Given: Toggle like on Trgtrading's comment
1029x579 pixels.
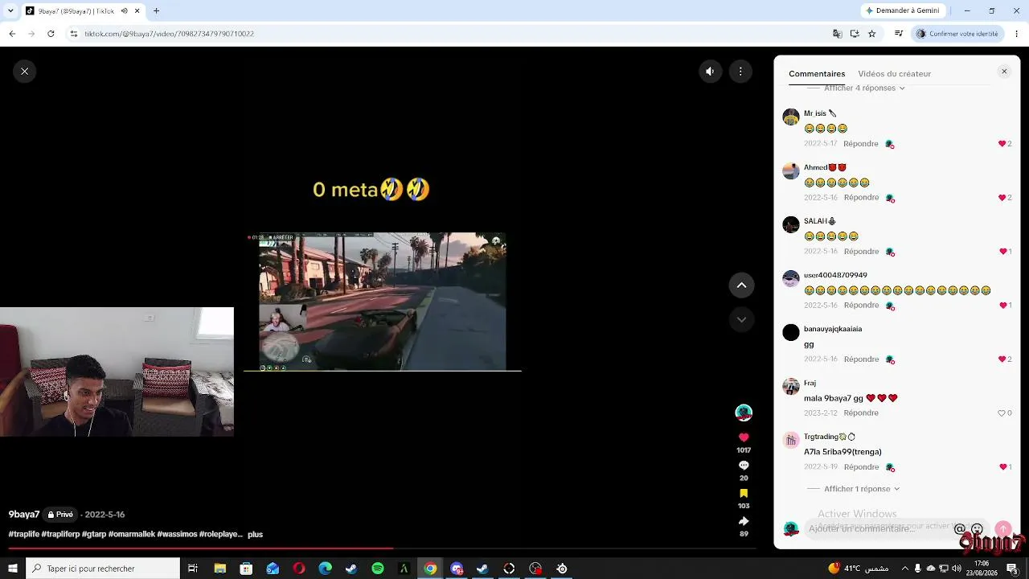Looking at the screenshot, I should (1005, 467).
